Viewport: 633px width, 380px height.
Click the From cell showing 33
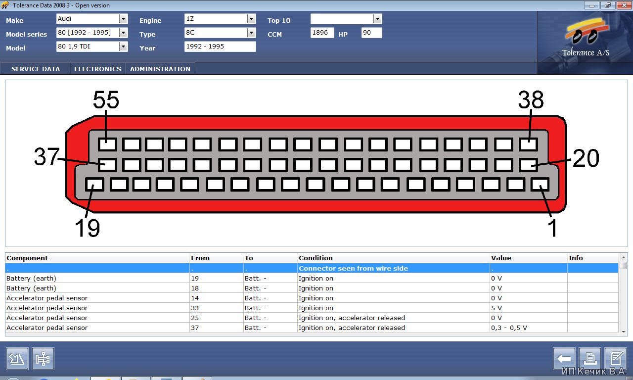217,308
